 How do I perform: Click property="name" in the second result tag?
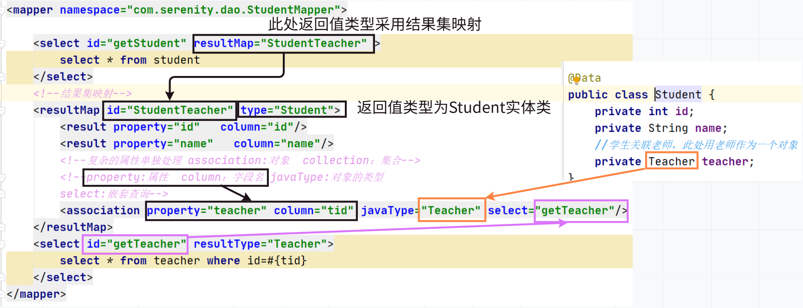coord(163,143)
